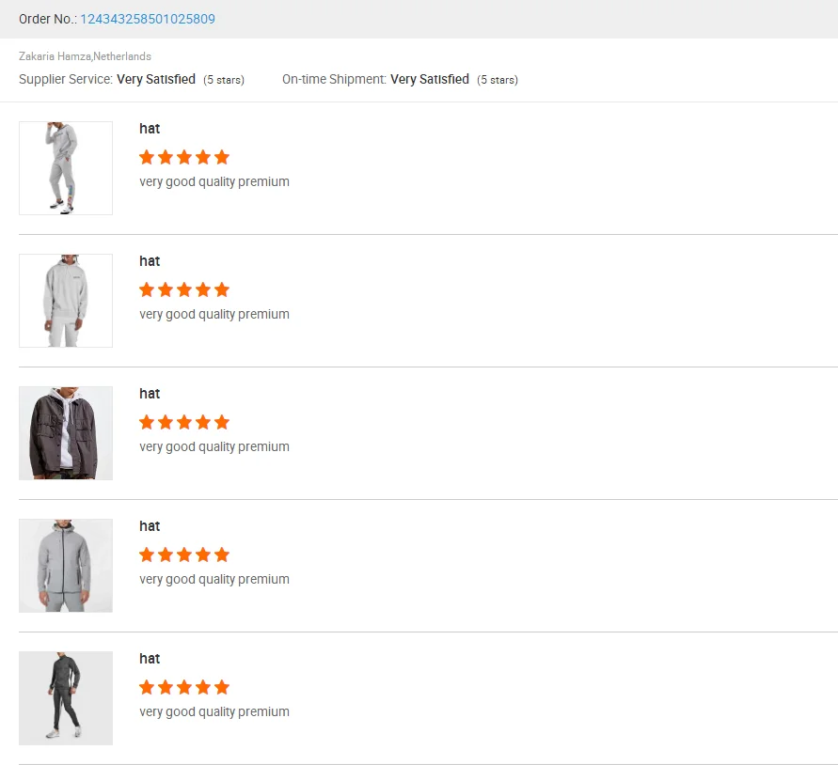Open the light grey tracksuit full-body thumbnail
Viewport: 838px width, 765px height.
(x=66, y=168)
